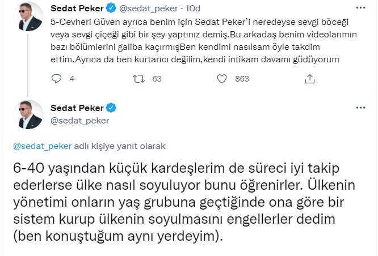Screen dimensions: 378x256
Task: Open @sedat_peker handle under second tweet name
Action: point(80,121)
